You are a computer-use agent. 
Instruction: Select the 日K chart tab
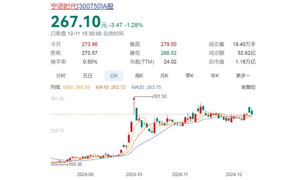114,76
